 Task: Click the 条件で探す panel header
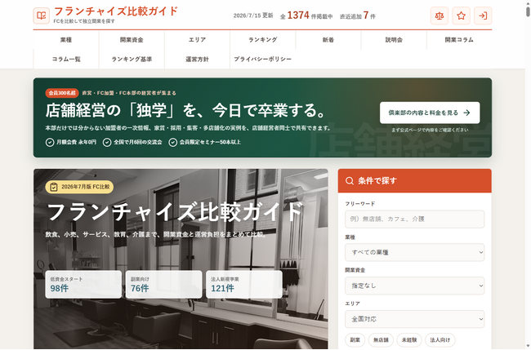(414, 180)
